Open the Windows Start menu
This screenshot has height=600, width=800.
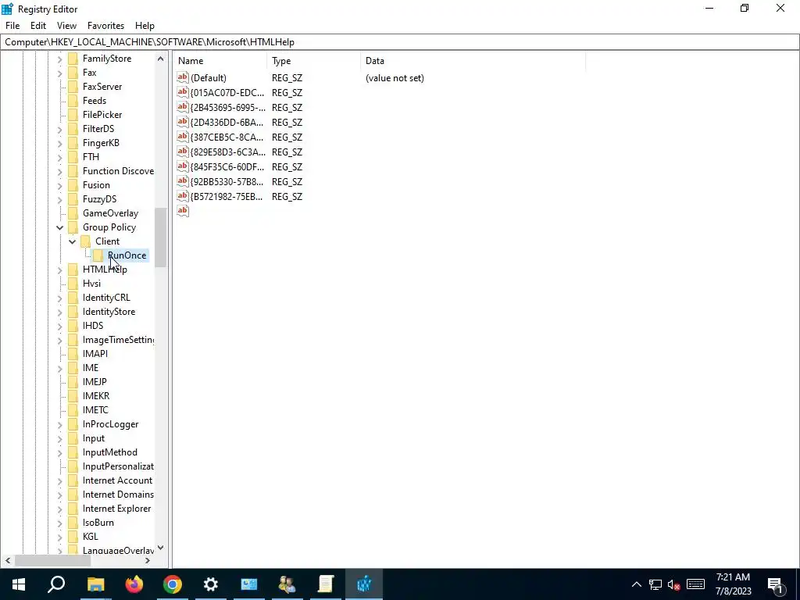pyautogui.click(x=19, y=584)
